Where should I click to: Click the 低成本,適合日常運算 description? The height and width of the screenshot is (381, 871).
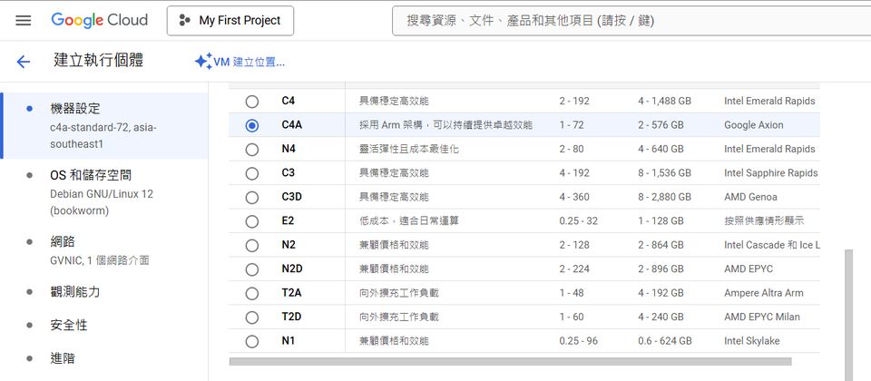pyautogui.click(x=409, y=220)
